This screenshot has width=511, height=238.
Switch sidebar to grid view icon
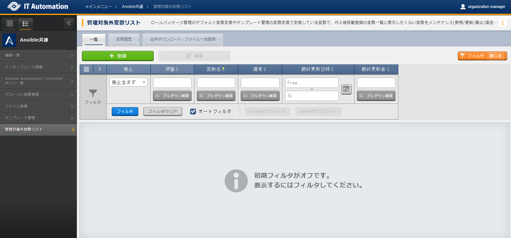pos(10,23)
